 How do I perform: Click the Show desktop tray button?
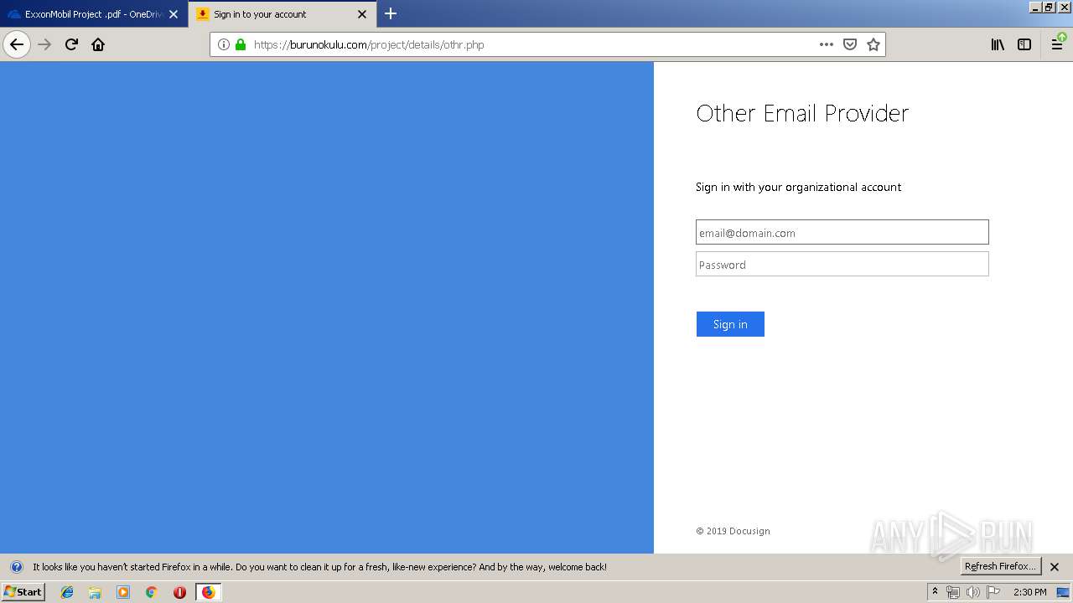pos(1064,592)
